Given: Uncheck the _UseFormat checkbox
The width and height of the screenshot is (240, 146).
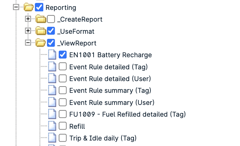Looking at the screenshot, I should point(51,31).
